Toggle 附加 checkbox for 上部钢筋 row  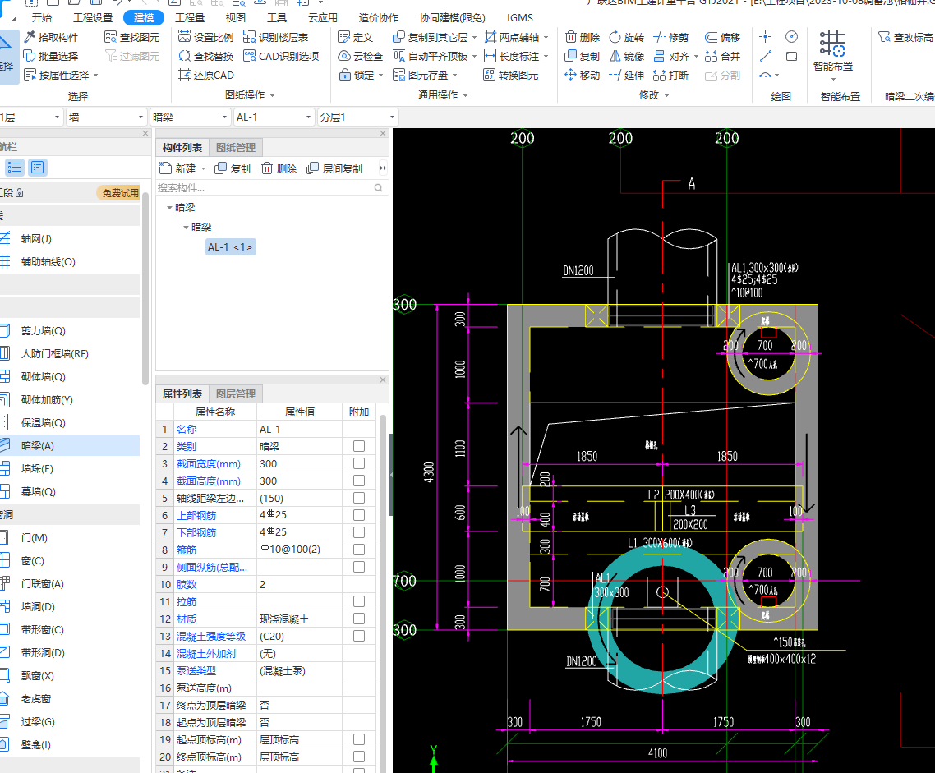pos(359,515)
